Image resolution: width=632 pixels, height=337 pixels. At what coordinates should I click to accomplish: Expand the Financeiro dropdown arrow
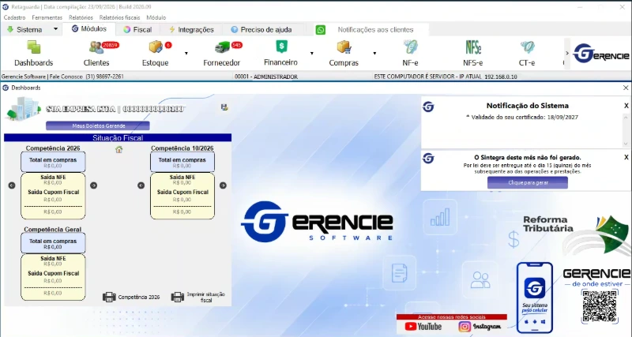click(311, 53)
